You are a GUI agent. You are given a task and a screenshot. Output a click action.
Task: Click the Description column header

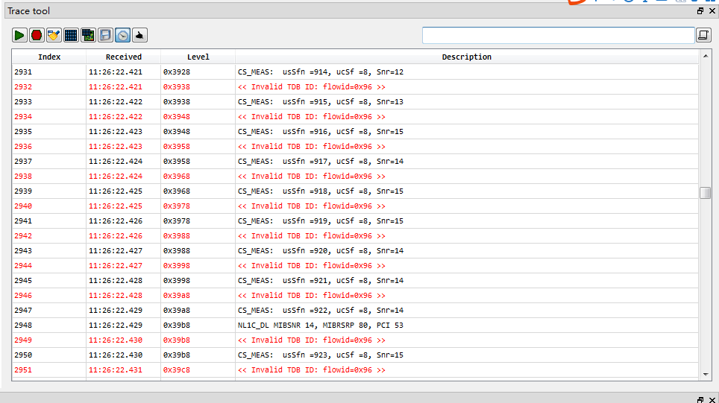click(466, 57)
